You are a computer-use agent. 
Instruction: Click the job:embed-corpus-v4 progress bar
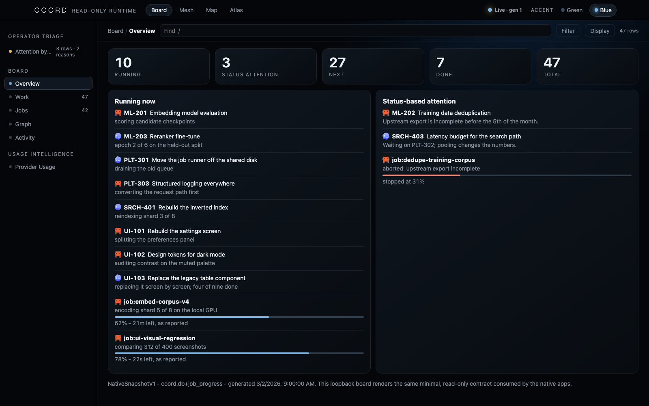239,317
